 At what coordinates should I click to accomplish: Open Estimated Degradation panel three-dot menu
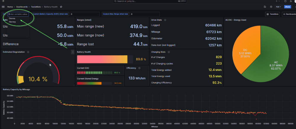pos(73,52)
